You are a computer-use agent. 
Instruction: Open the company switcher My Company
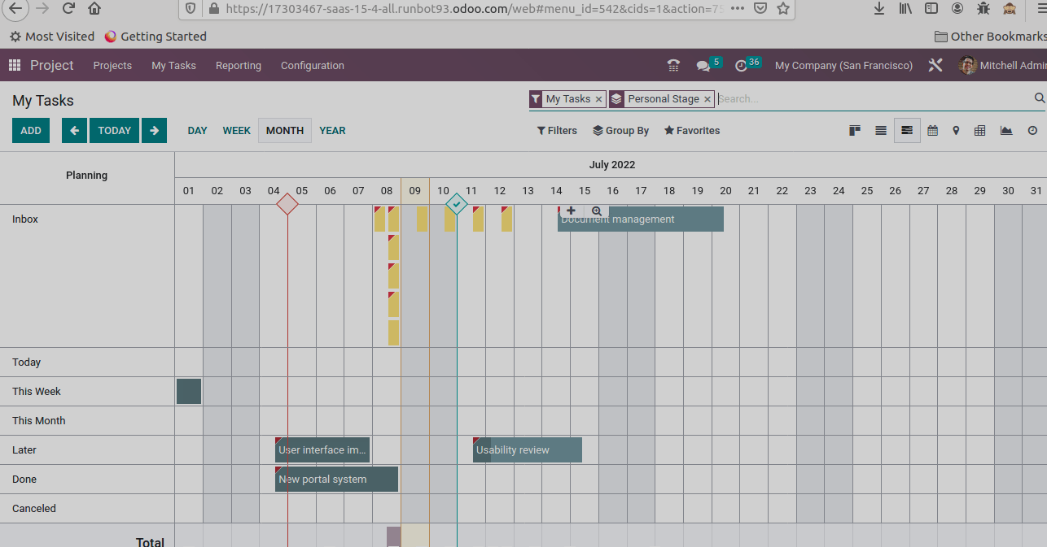point(843,65)
